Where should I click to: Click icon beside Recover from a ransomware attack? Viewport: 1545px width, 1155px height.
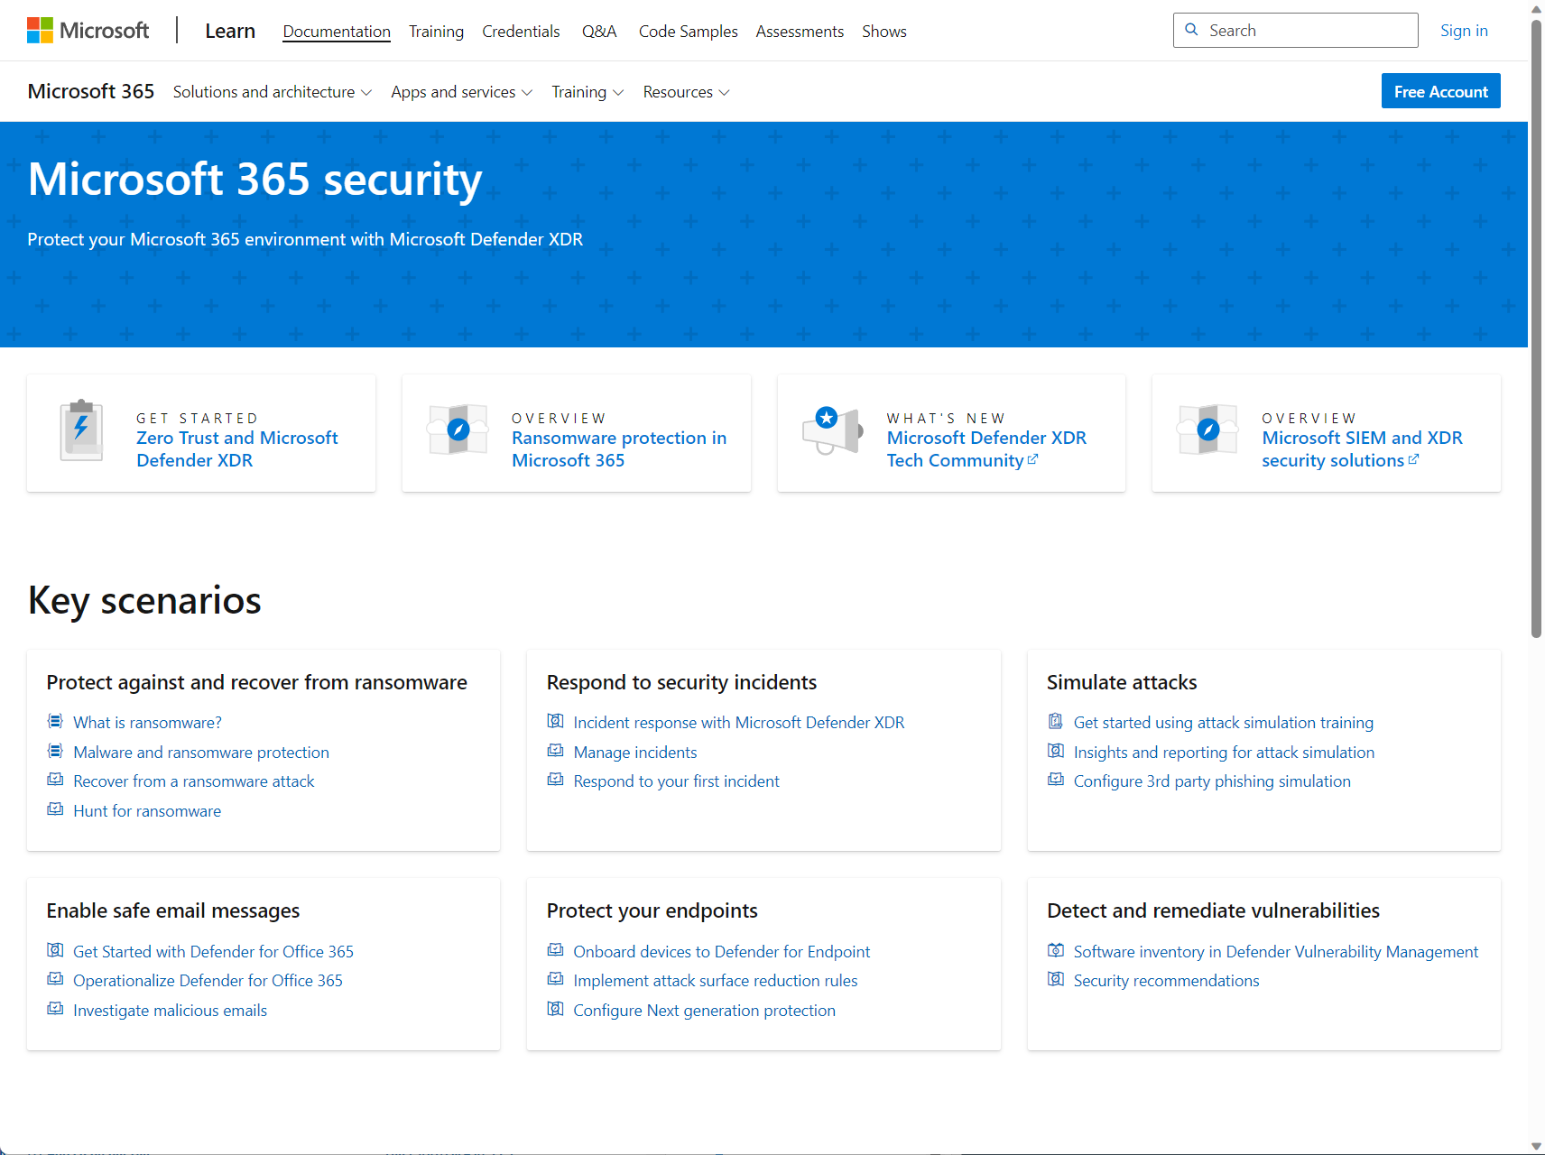[x=55, y=780]
